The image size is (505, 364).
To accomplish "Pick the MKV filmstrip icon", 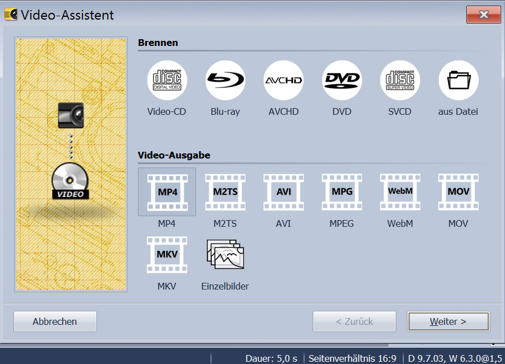I will coord(167,255).
